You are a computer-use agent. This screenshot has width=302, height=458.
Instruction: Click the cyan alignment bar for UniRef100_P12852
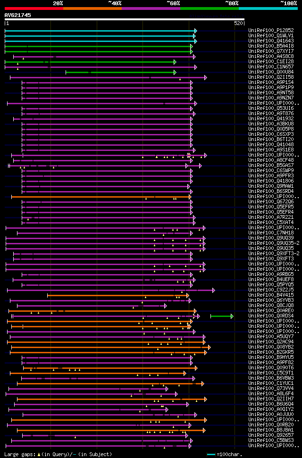pos(101,31)
